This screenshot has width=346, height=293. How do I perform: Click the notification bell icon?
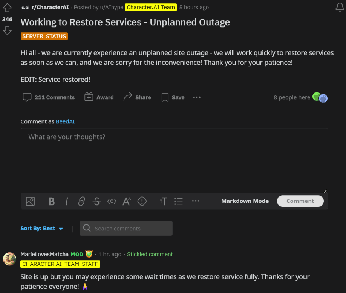coord(340,7)
